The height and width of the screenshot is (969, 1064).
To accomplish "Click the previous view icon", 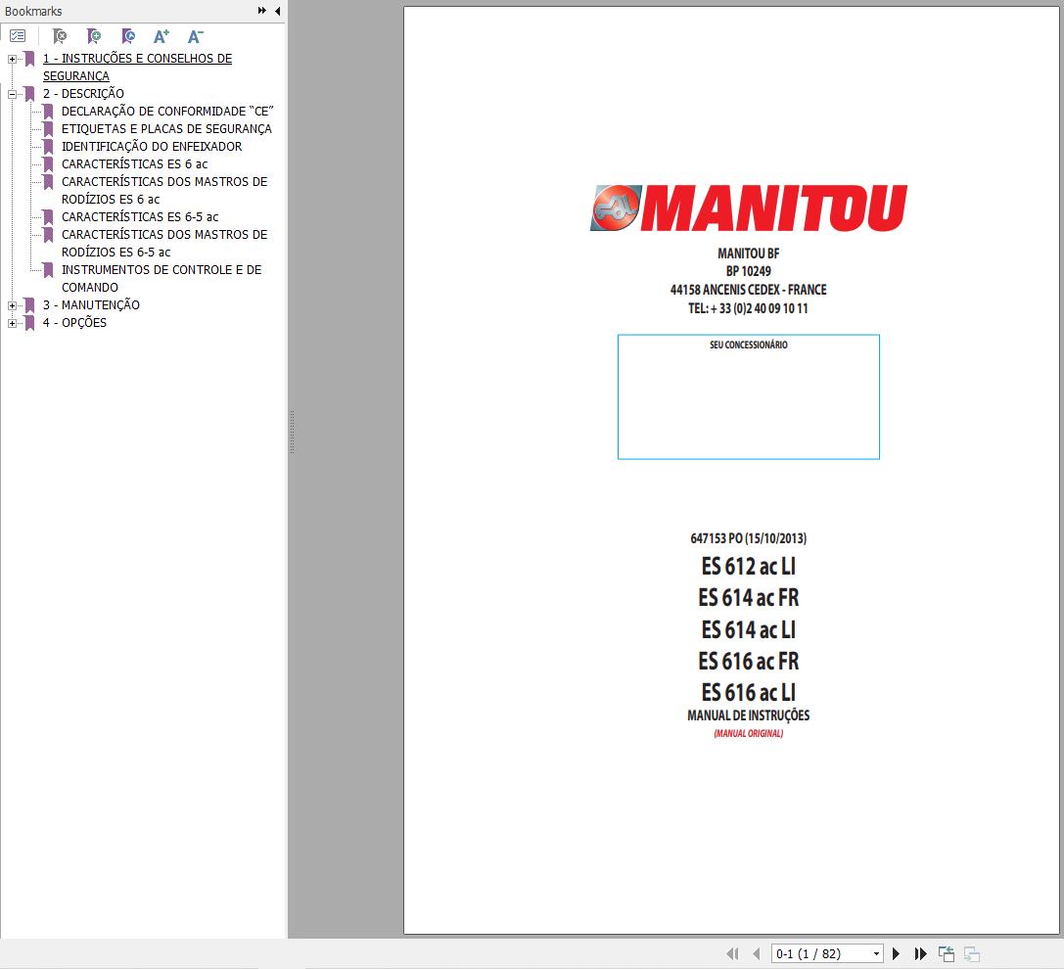I will [x=946, y=953].
